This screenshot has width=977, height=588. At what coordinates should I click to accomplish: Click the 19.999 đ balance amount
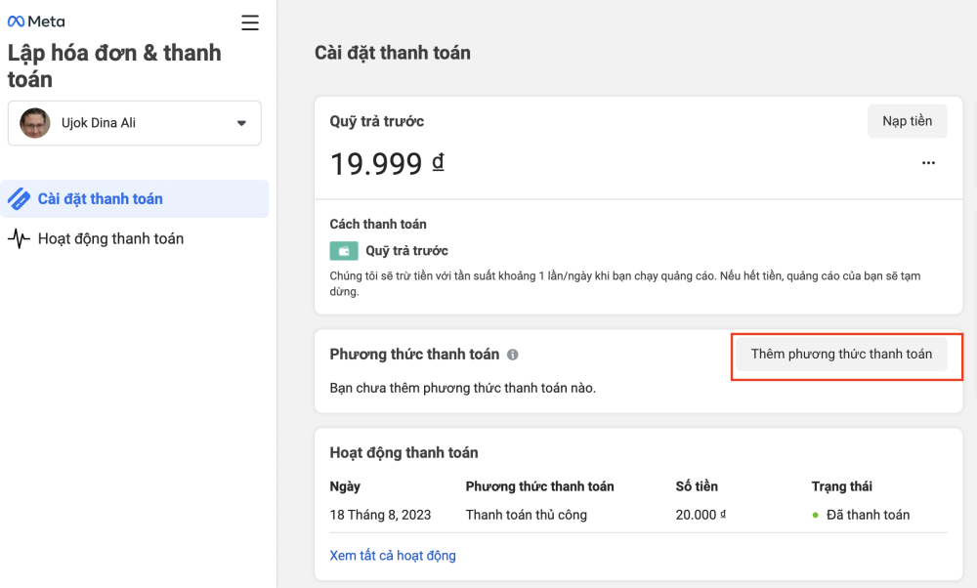[387, 164]
